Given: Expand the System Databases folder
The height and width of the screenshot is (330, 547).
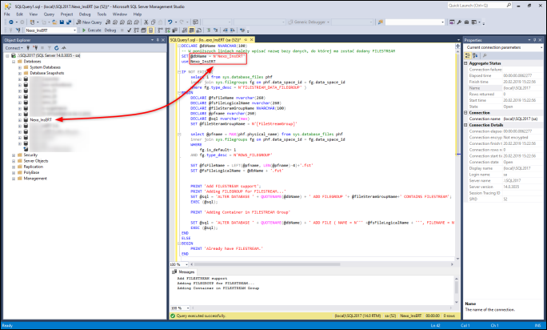Looking at the screenshot, I should 18,66.
